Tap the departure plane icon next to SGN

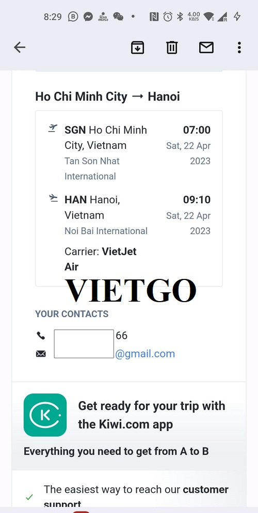pos(53,128)
